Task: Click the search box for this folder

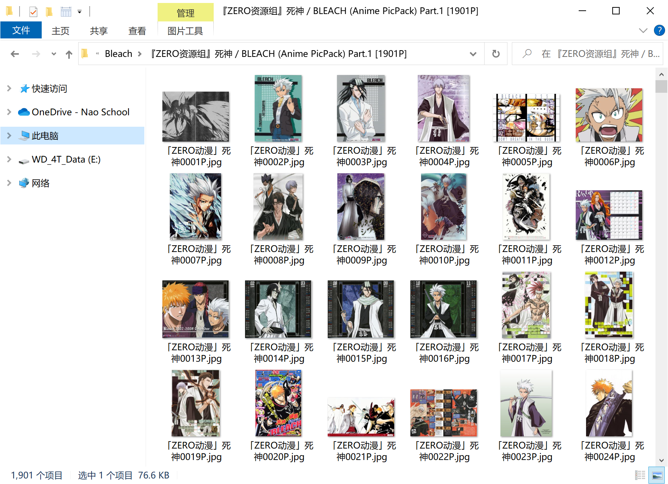Action: (x=588, y=54)
